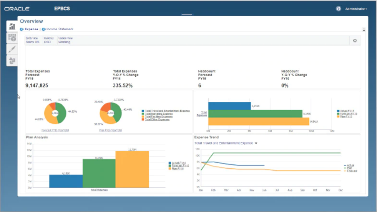Open the Administrator user menu
Viewport: 377px width, 212px height.
tap(356, 9)
